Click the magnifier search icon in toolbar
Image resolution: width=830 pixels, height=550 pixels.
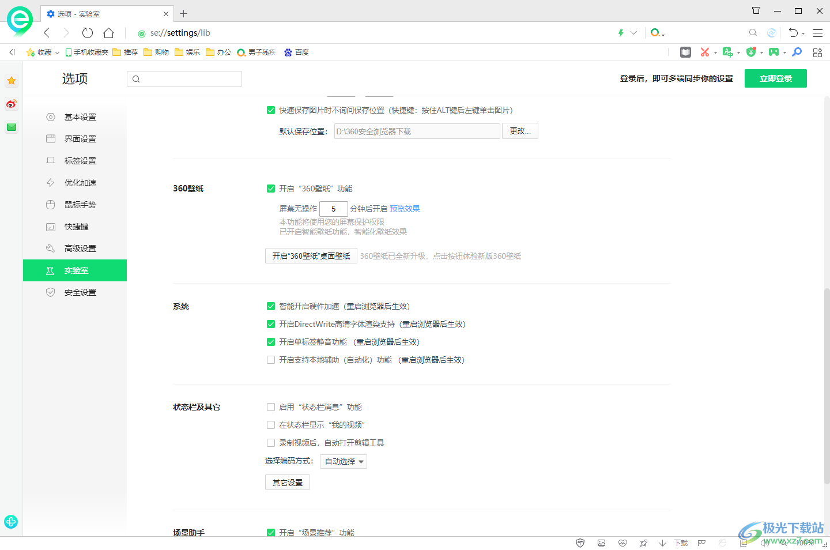click(753, 33)
